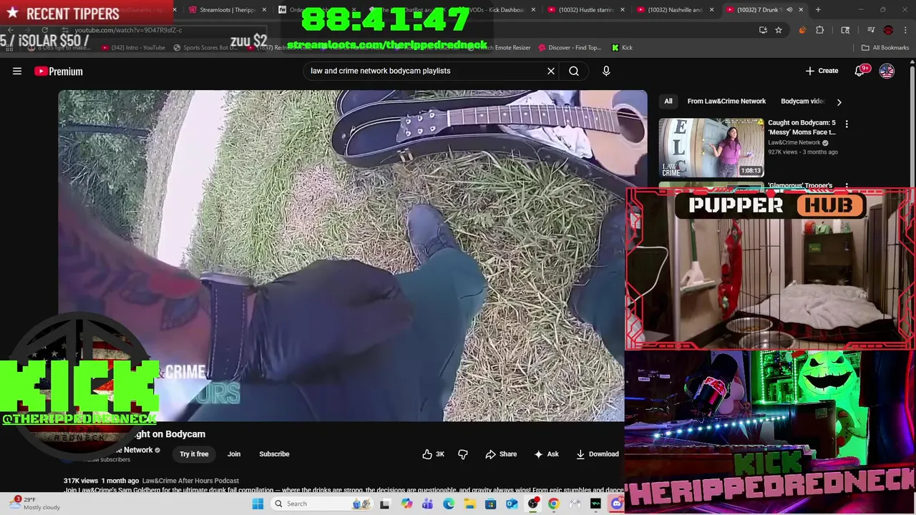Open Microsoft Edge from the taskbar
916x515 pixels.
click(449, 504)
